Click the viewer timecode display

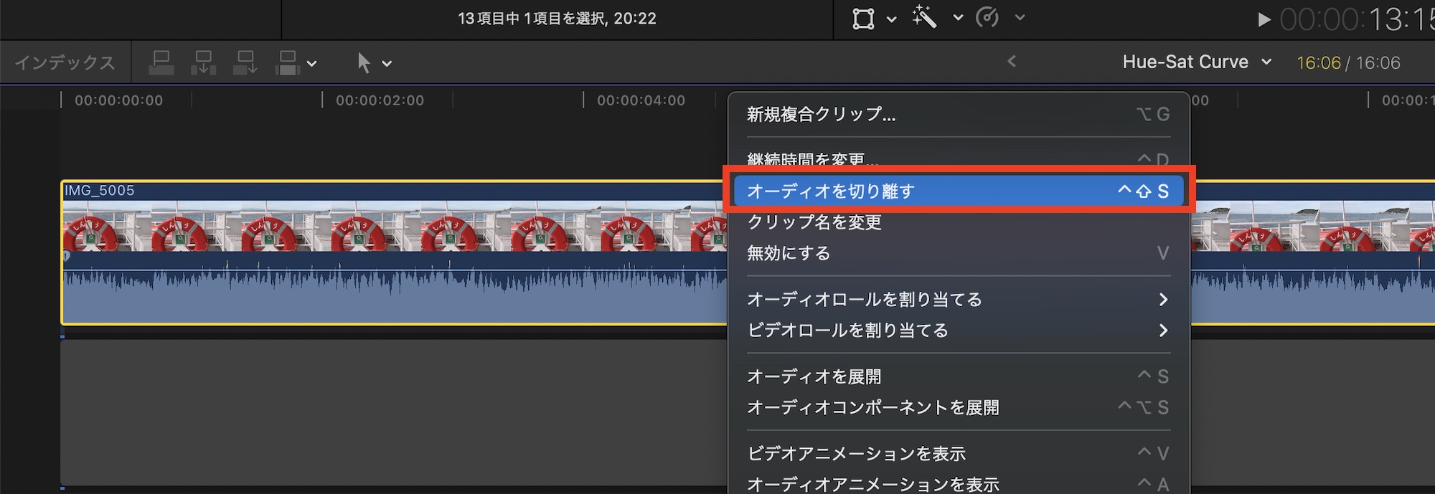1356,19
